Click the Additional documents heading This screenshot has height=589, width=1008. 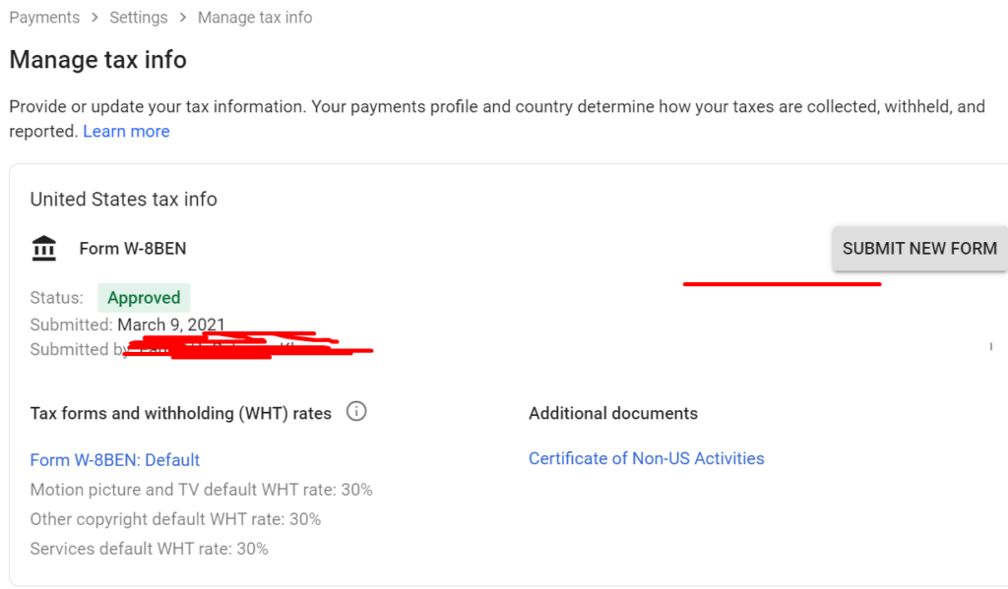(612, 413)
